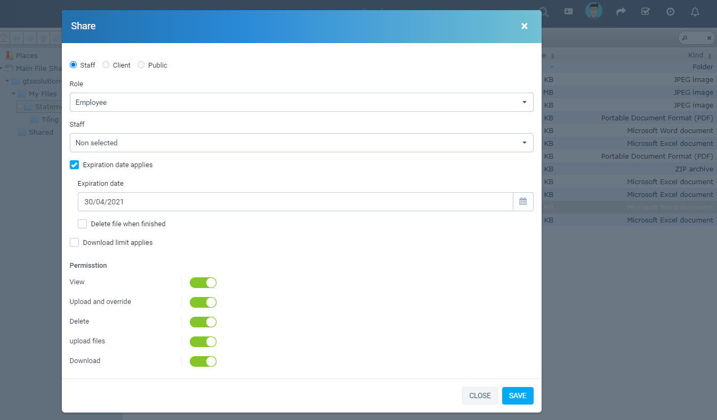This screenshot has height=420, width=717.
Task: Select the Shared folder in tree
Action: tap(41, 132)
